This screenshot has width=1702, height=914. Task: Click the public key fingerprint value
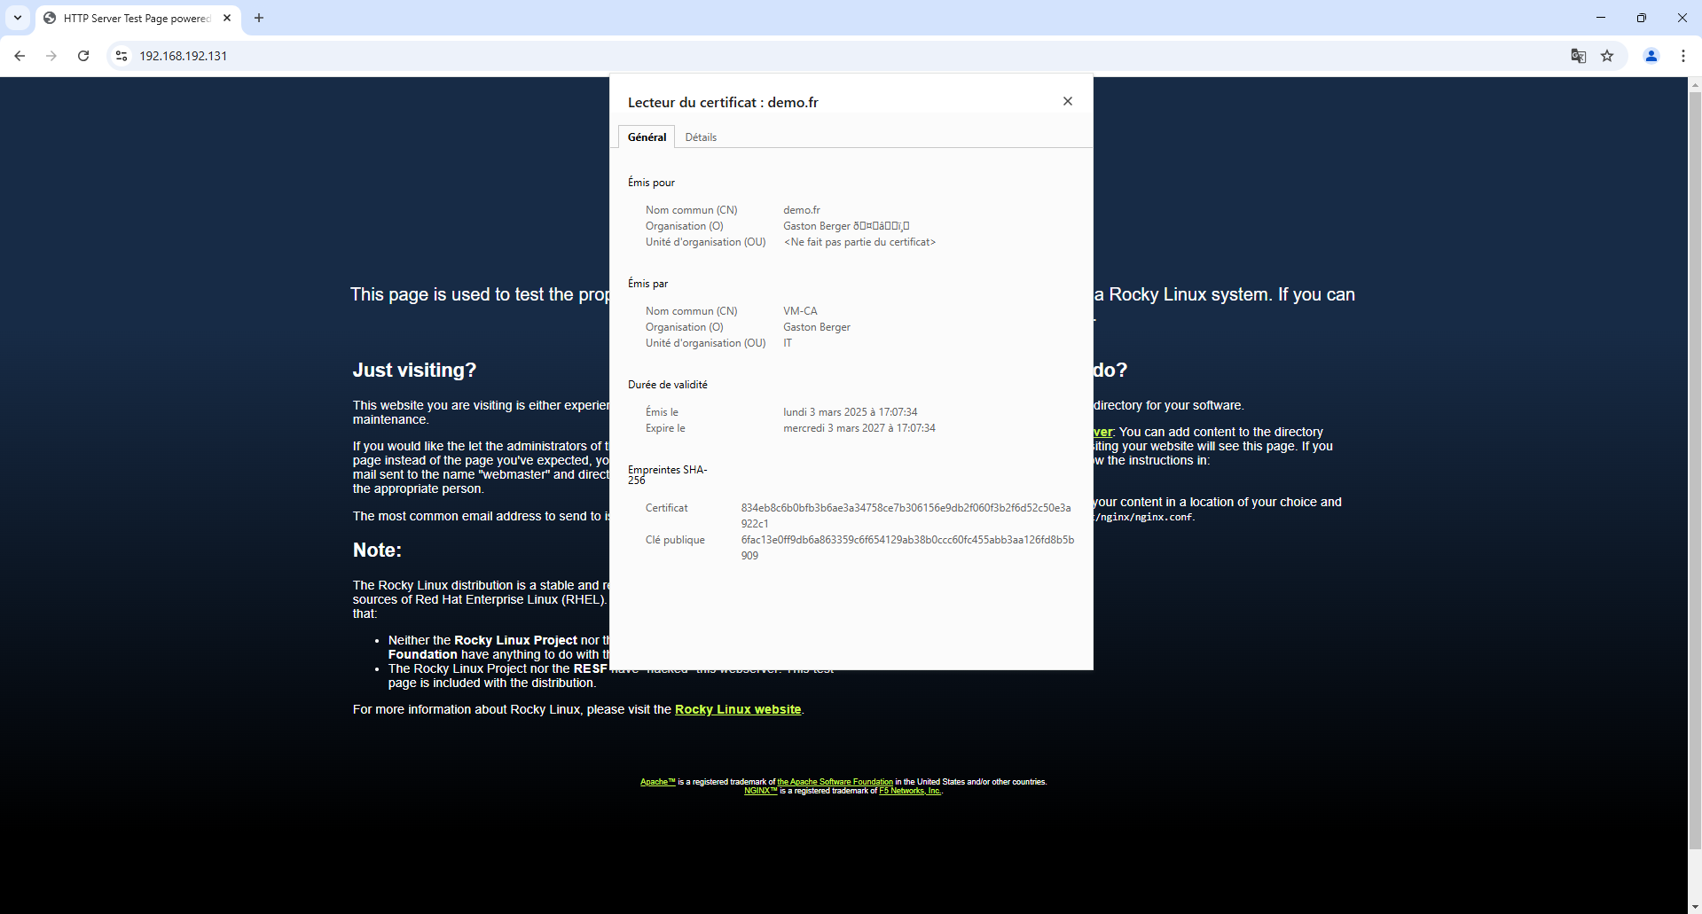tap(907, 548)
